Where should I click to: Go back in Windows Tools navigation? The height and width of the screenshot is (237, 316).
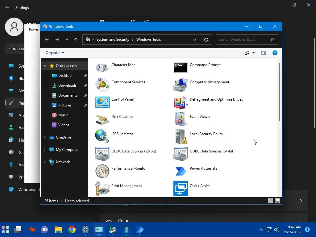tap(47, 39)
